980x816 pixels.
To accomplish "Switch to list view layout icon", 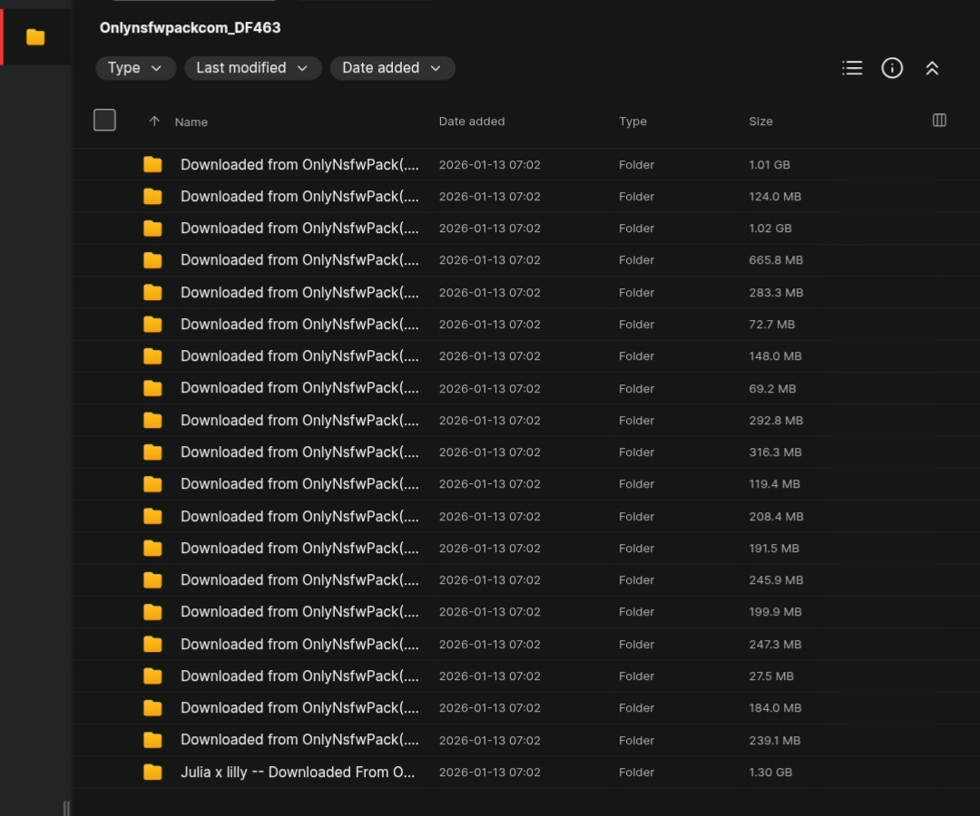I will (852, 68).
